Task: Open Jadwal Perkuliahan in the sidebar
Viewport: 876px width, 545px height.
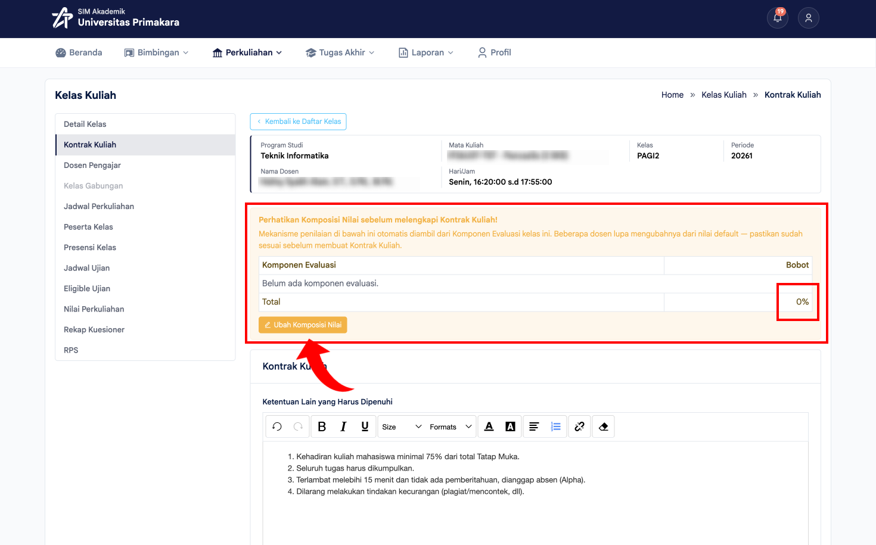Action: [145, 206]
